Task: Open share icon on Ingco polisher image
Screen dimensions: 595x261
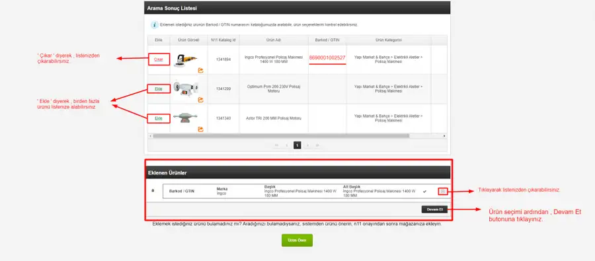Action: point(201,70)
